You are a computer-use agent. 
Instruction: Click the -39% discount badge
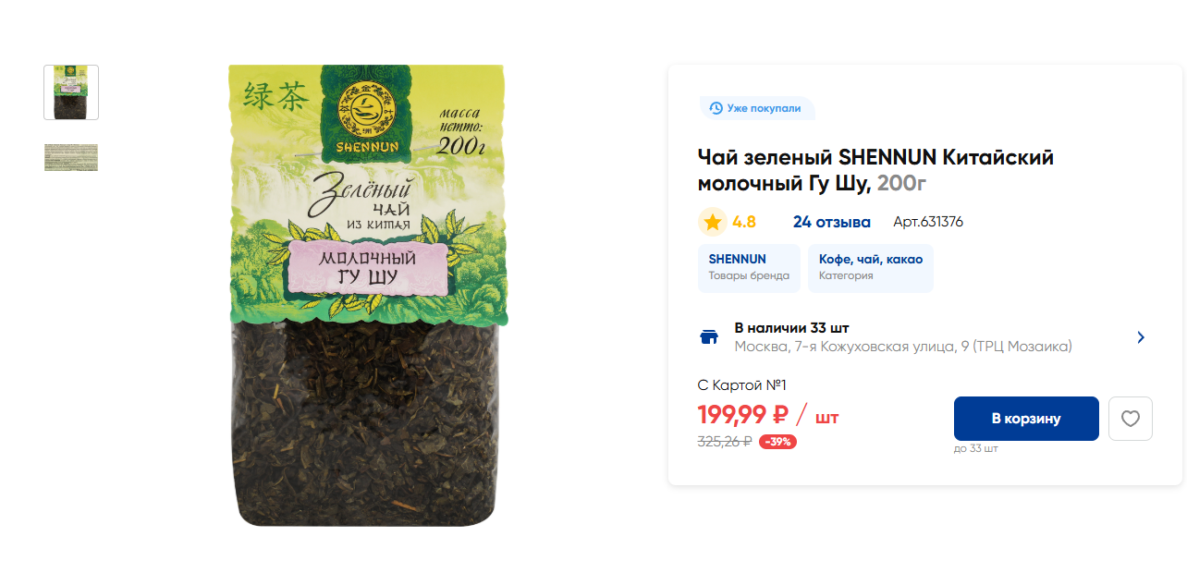click(x=777, y=442)
